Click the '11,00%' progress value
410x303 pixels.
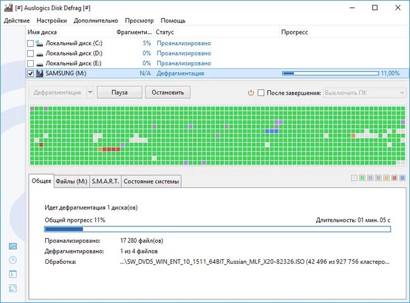pyautogui.click(x=390, y=73)
